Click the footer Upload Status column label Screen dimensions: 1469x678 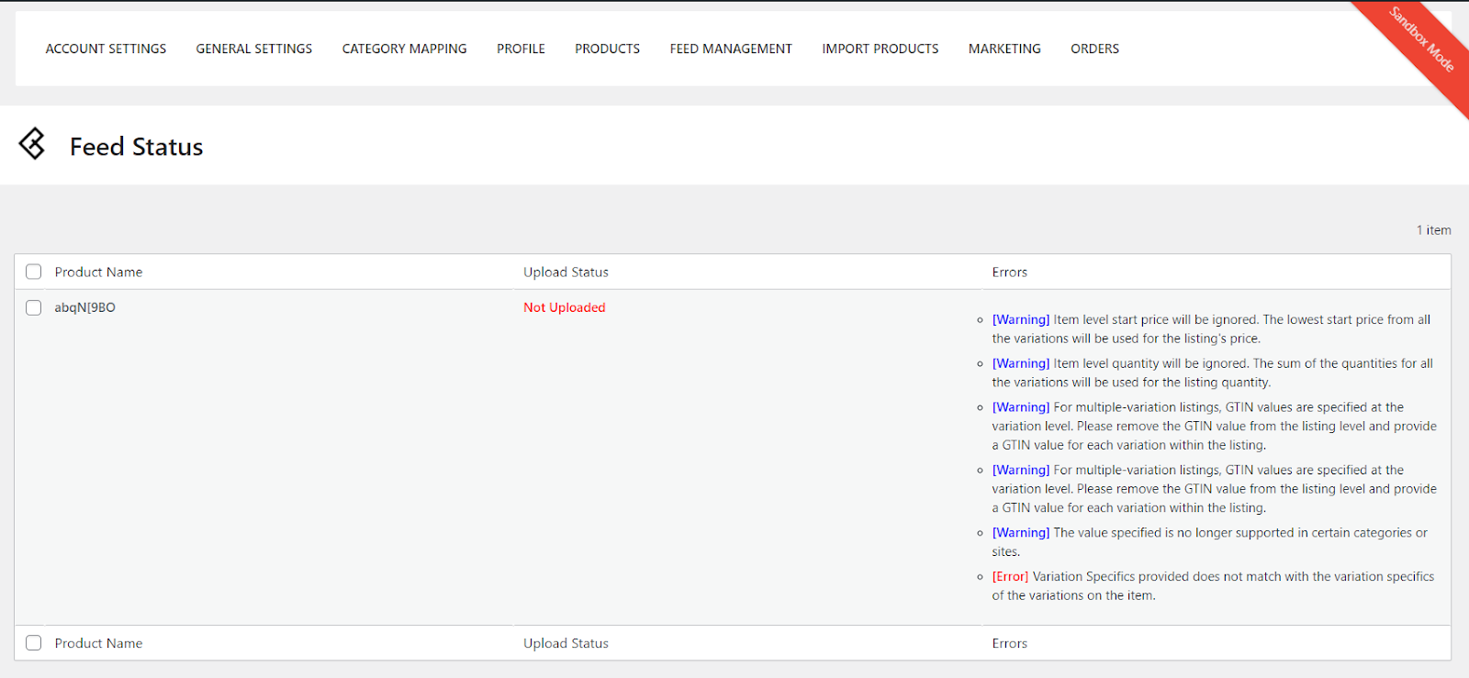[566, 643]
